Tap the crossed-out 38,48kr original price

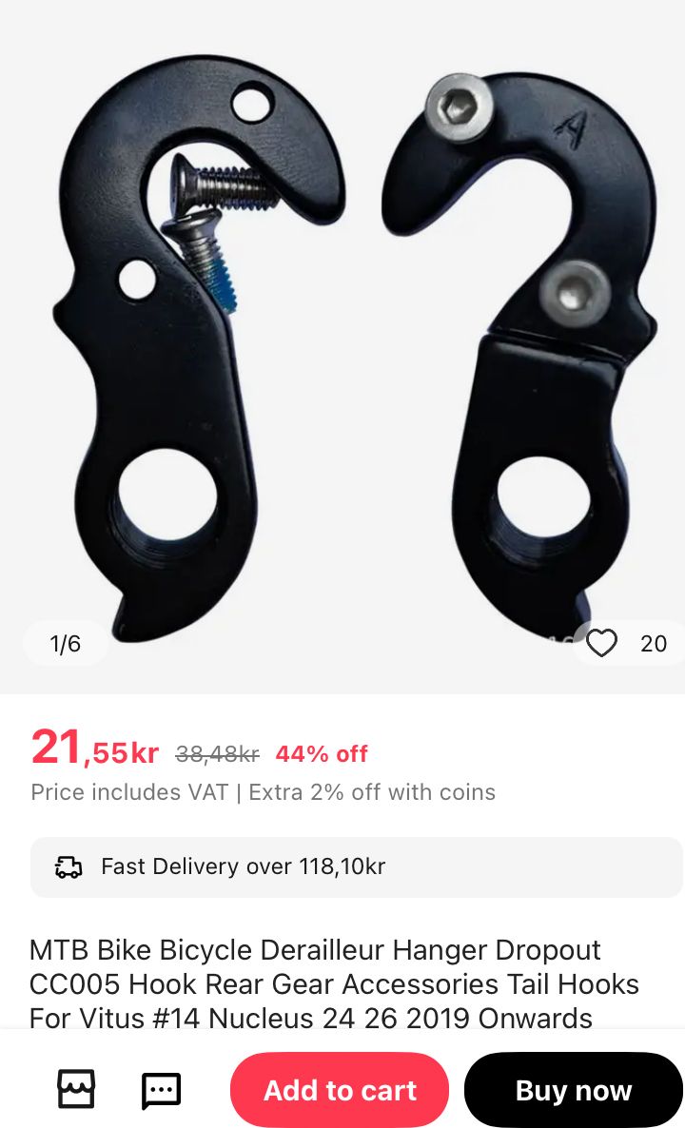pos(217,754)
